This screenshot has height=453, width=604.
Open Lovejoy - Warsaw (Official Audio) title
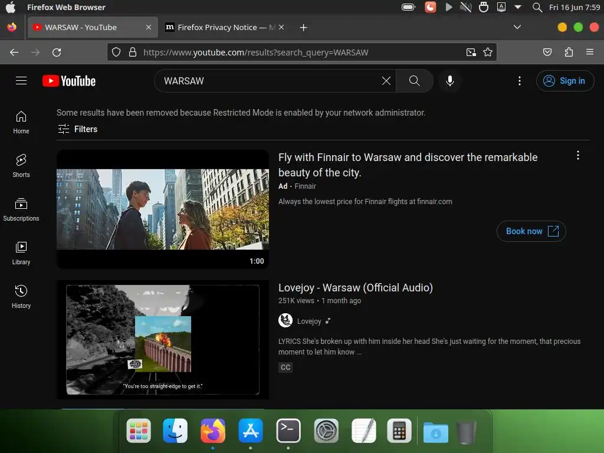coord(355,288)
